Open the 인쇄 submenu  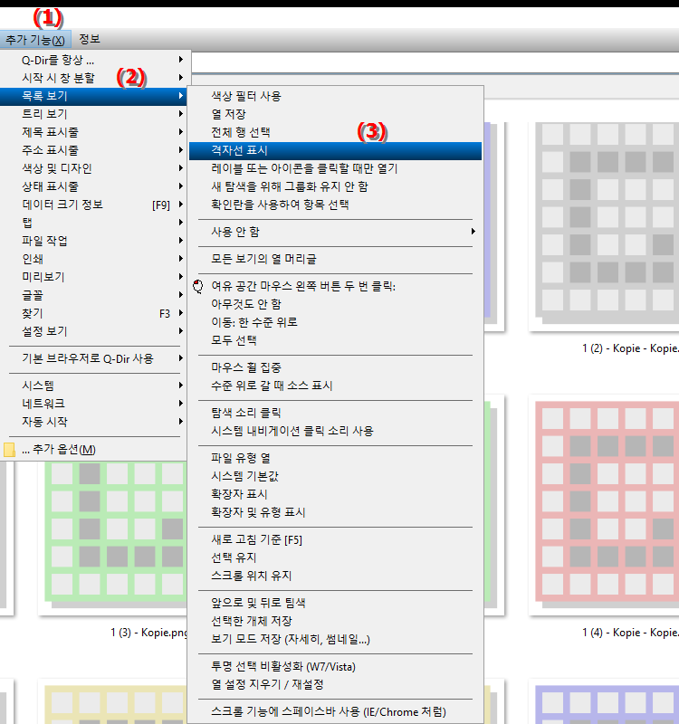tap(95, 259)
